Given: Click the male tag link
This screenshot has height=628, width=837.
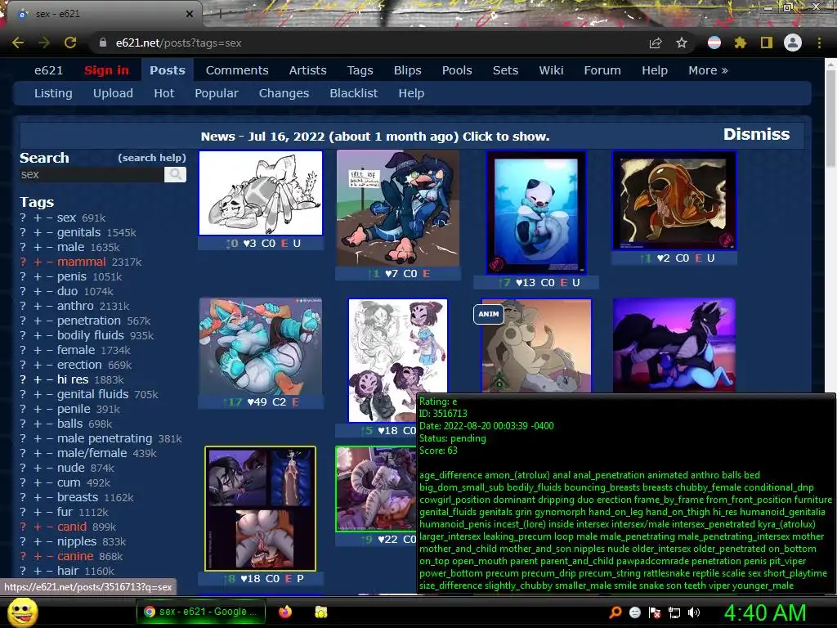Looking at the screenshot, I should pyautogui.click(x=70, y=247).
